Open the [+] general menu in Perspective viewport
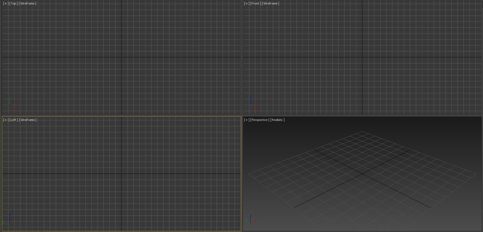Image resolution: width=483 pixels, height=232 pixels. tap(247, 120)
